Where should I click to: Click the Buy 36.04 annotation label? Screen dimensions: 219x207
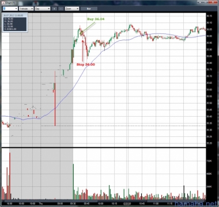(96, 19)
